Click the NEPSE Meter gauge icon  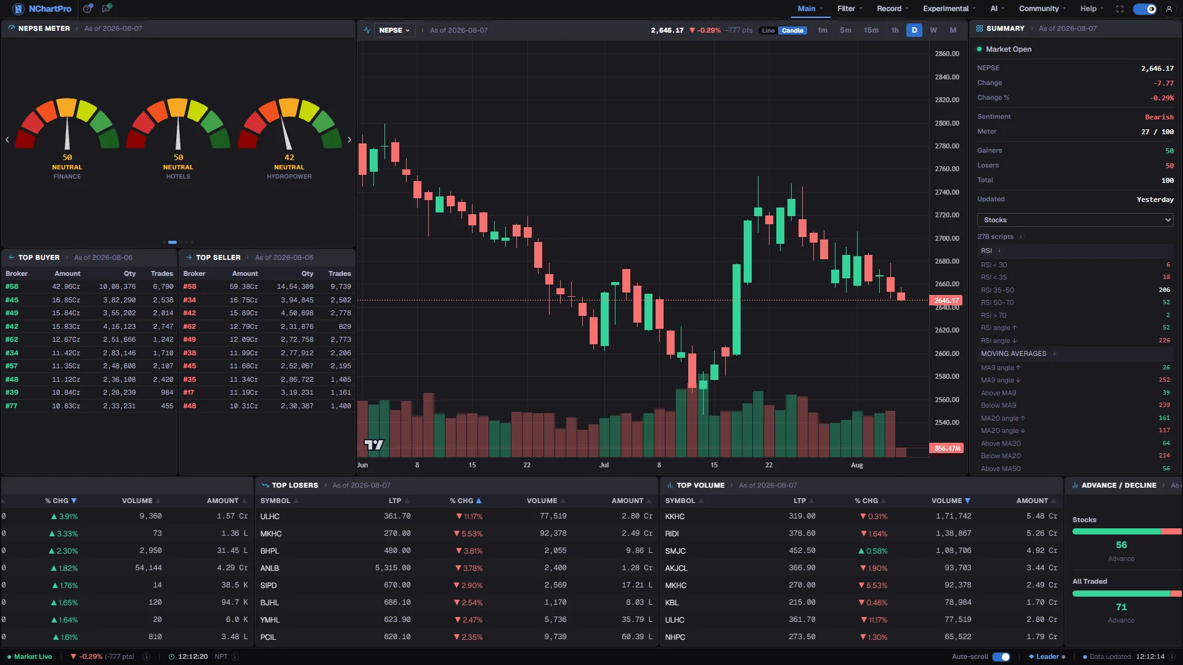[x=12, y=28]
